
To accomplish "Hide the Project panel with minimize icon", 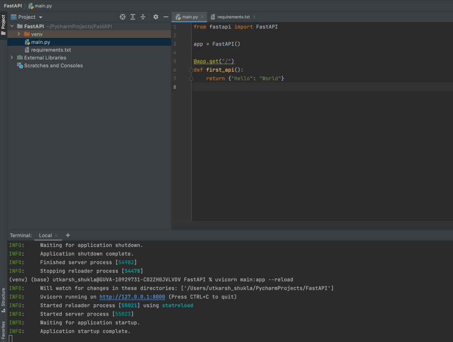I will point(166,17).
